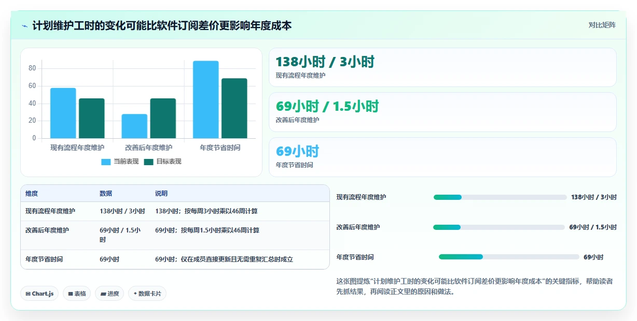The image size is (637, 321).
Task: Click the progress bar for 改善后年度维护
Action: (499, 227)
